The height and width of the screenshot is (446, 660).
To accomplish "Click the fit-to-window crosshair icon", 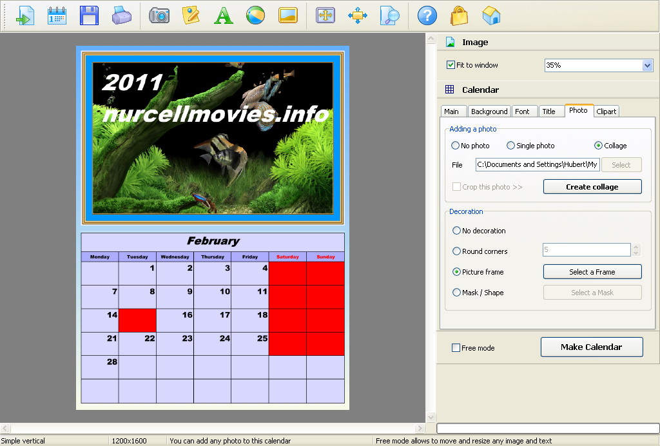I will [x=325, y=16].
